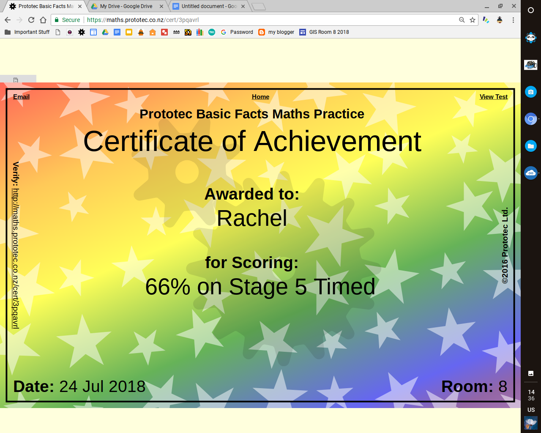
Task: Switch to the Prototec Basic Facts tab
Action: click(x=44, y=6)
